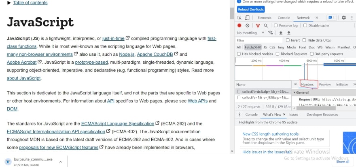356x167 pixels.
Task: Open the prototype-based link
Action: 92,62
